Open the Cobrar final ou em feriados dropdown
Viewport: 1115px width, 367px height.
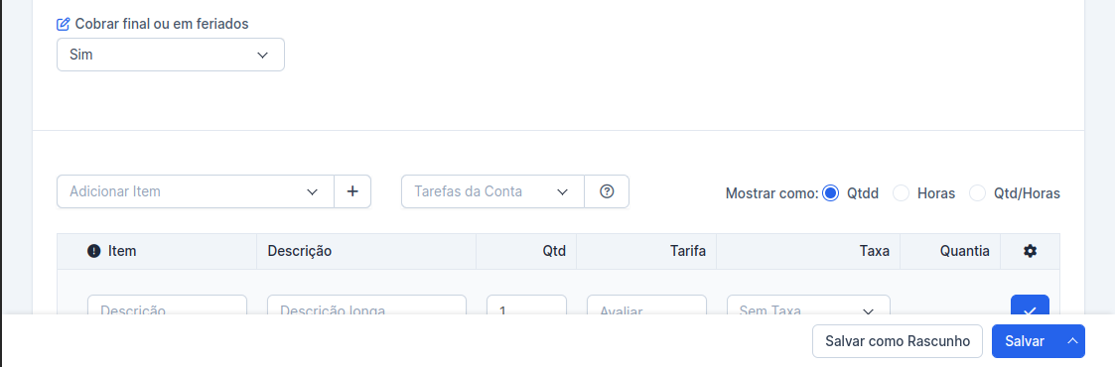coord(171,55)
